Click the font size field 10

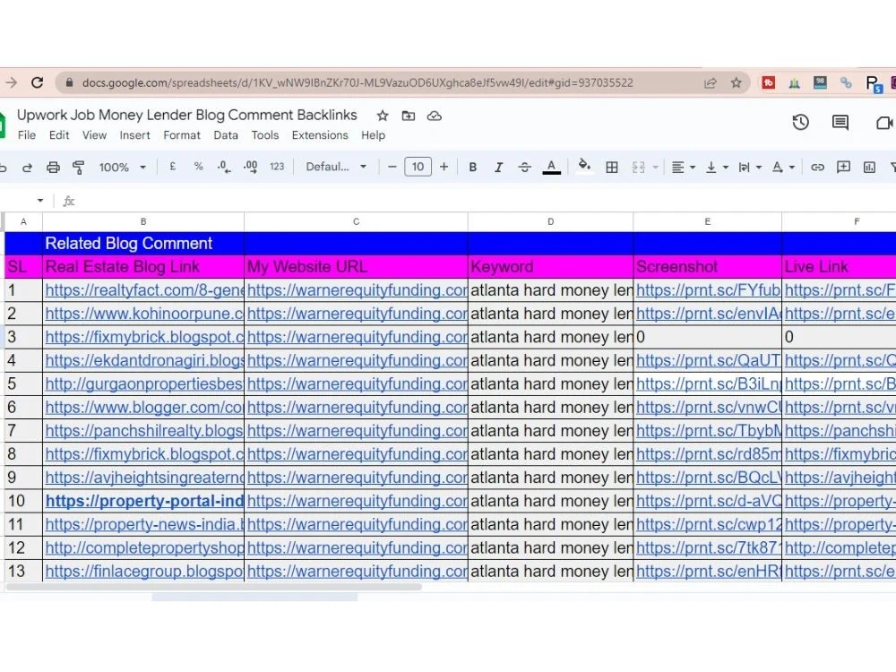tap(418, 167)
